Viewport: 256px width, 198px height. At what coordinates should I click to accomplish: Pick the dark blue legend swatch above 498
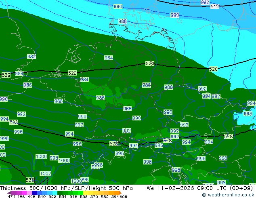pos(34,193)
